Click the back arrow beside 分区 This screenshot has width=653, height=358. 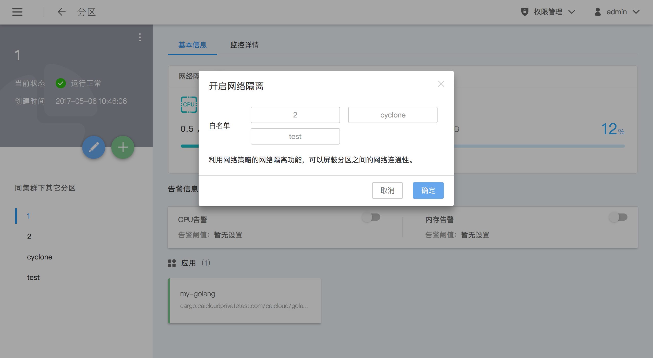coord(62,12)
